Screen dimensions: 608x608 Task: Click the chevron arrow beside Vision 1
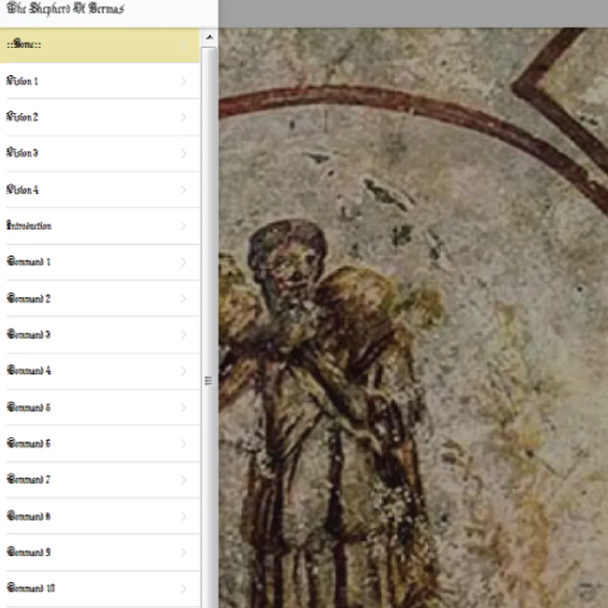(183, 81)
